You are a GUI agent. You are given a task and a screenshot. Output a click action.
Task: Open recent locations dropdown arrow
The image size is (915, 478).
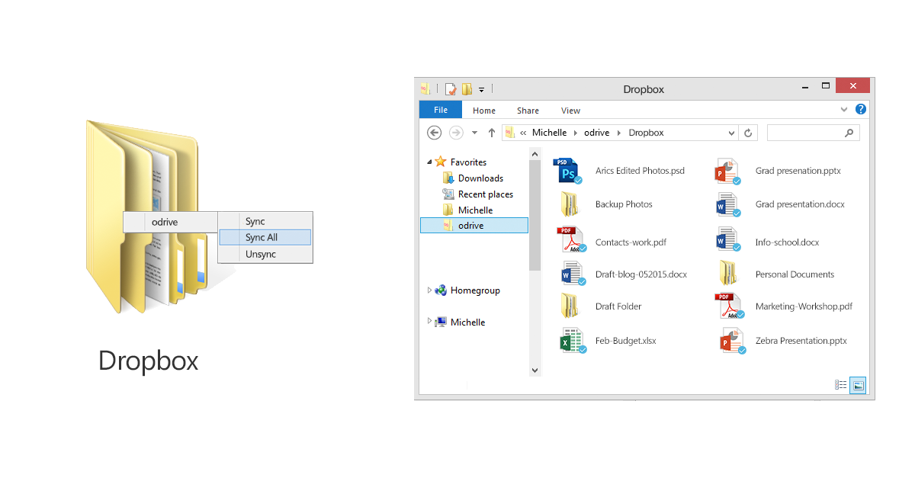click(x=474, y=133)
